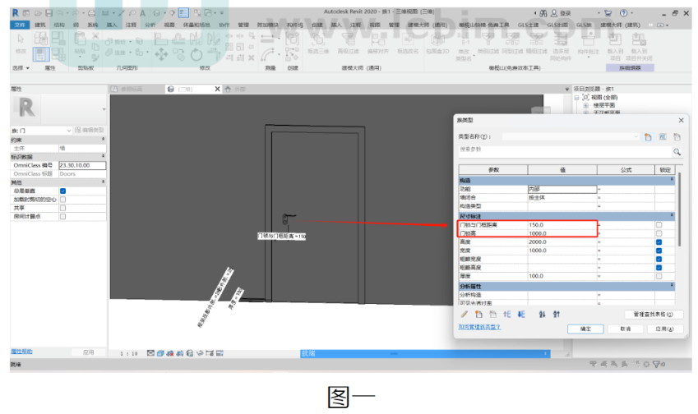
Task: Click the 应用(A) button in Family Types
Action: point(664,329)
